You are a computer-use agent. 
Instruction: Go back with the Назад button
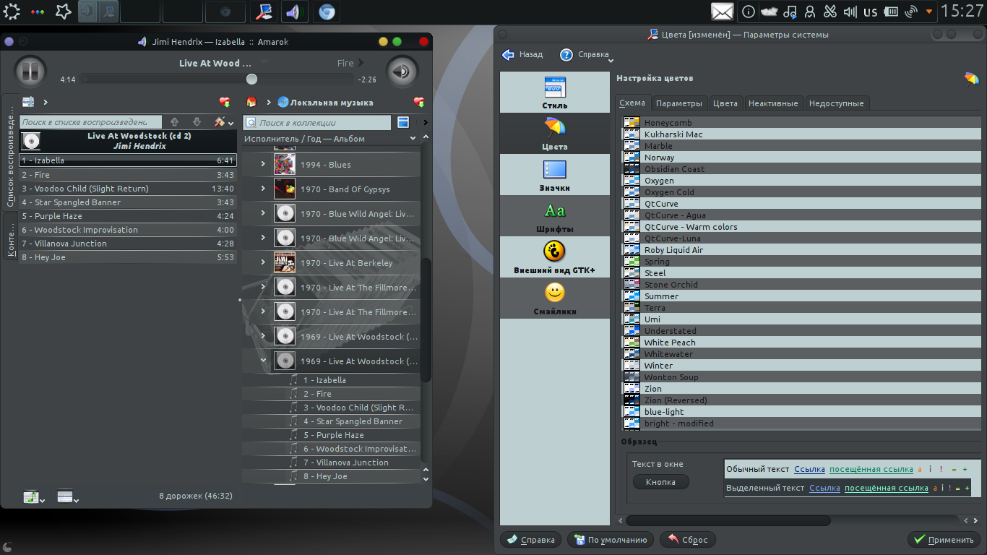tap(522, 55)
